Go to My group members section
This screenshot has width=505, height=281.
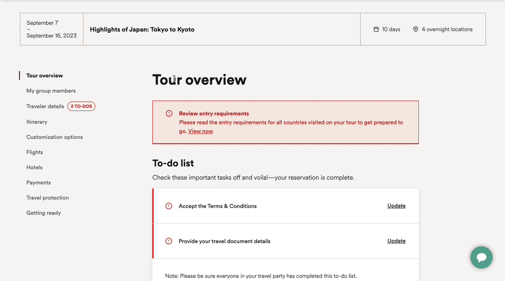point(51,91)
